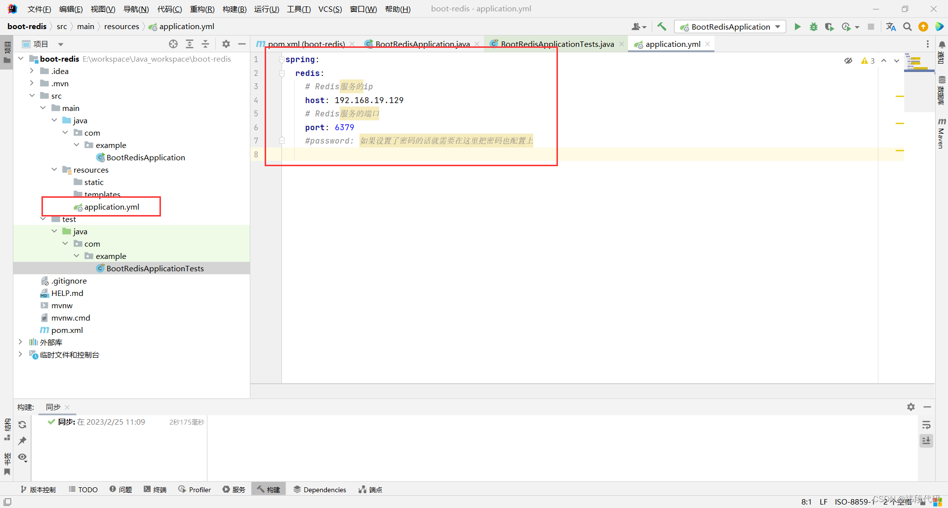Go to previous highlighted problem arrow
The width and height of the screenshot is (948, 508).
pyautogui.click(x=884, y=61)
